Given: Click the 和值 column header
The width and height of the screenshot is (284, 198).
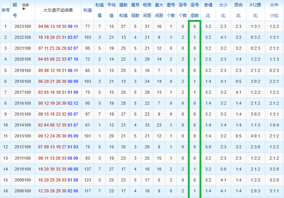Looking at the screenshot, I should tap(88, 10).
